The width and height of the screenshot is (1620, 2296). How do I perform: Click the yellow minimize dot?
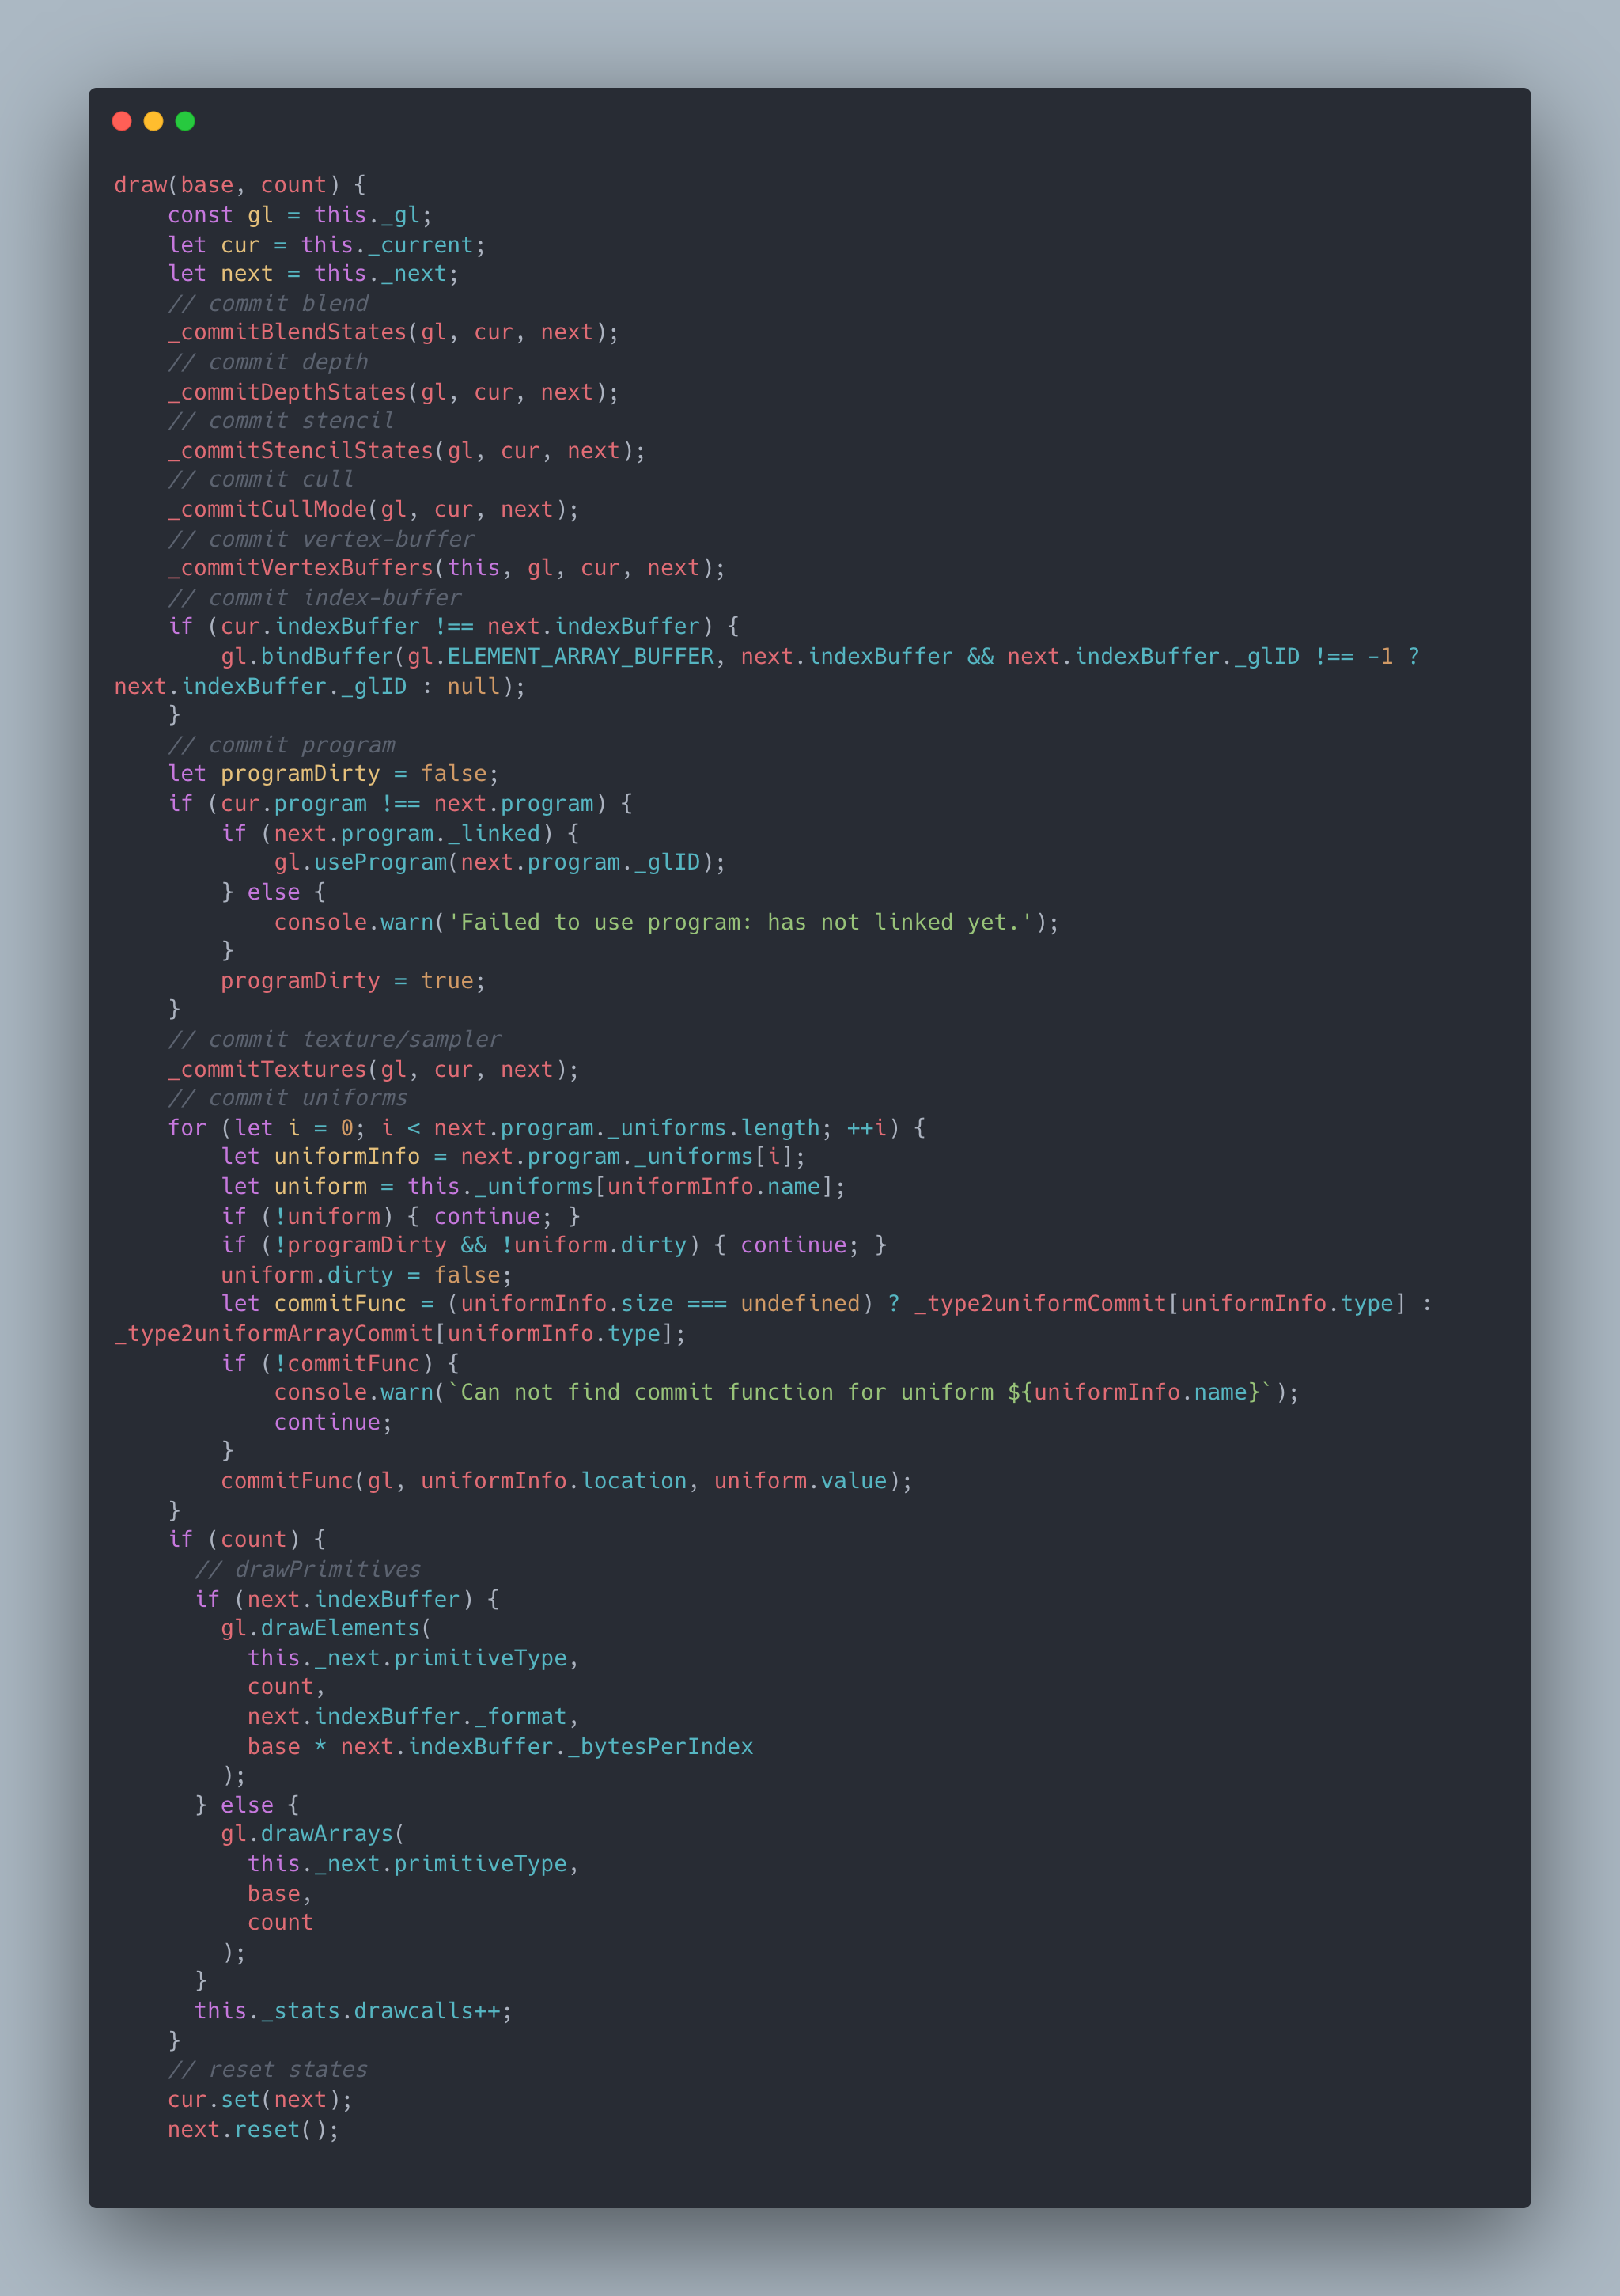click(x=153, y=121)
